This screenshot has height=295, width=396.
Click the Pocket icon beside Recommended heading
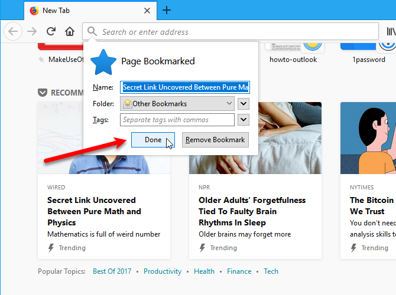43,93
